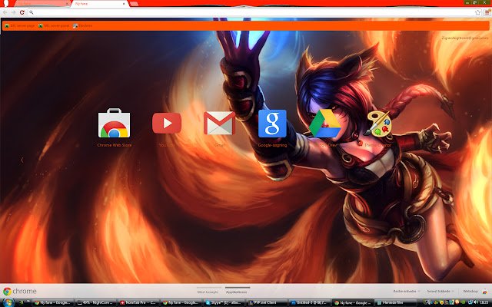Bookmark this page with the star icon
Screen dimensions: 492x307
[478, 12]
